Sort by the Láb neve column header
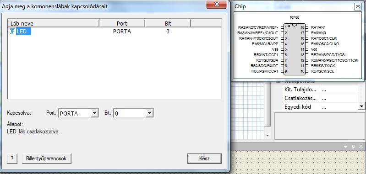 (x=54, y=23)
